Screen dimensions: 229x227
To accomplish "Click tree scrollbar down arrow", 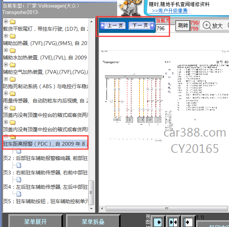I will pos(91,208).
